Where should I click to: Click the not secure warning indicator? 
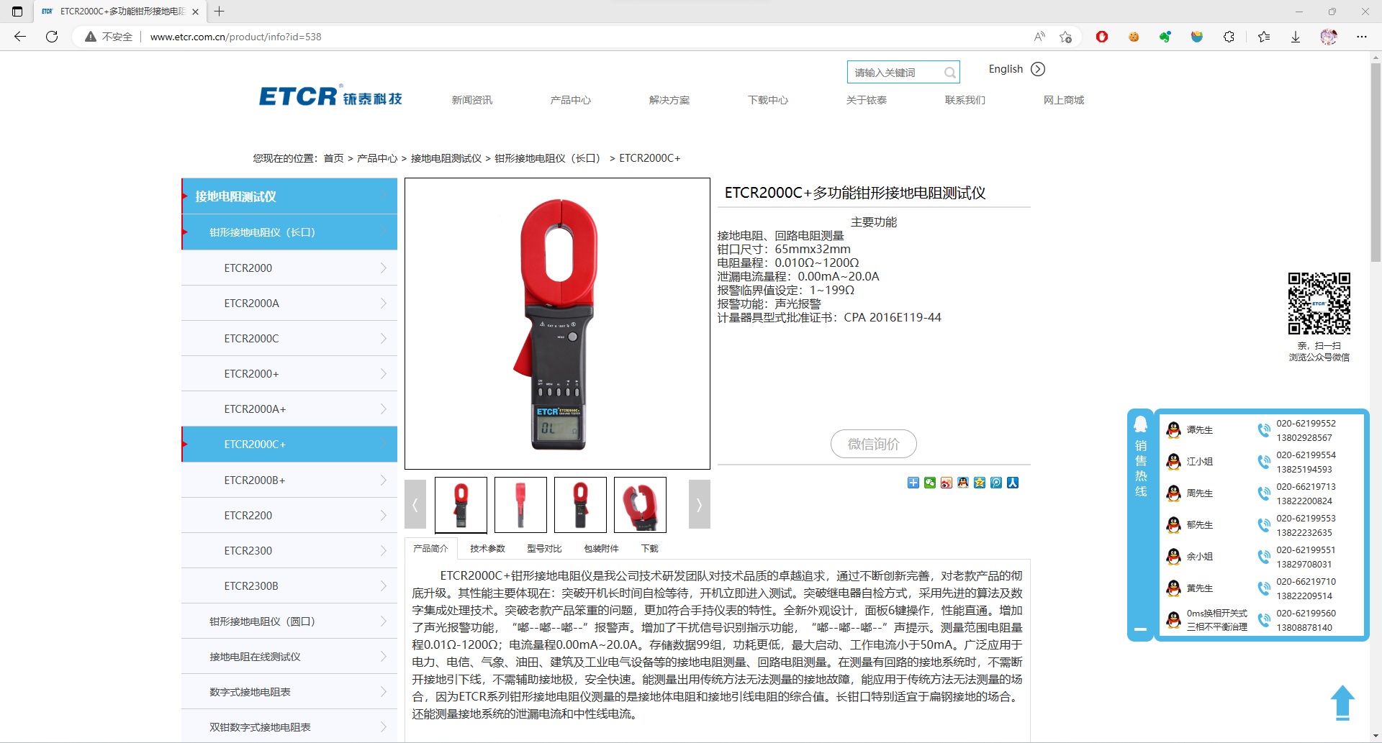coord(109,37)
